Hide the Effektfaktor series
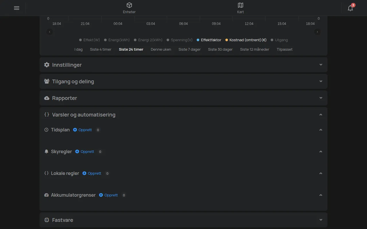This screenshot has width=367, height=229. pyautogui.click(x=209, y=40)
